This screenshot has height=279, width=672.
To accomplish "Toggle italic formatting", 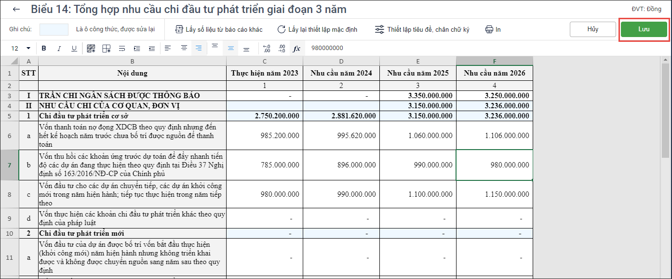I will tap(59, 48).
